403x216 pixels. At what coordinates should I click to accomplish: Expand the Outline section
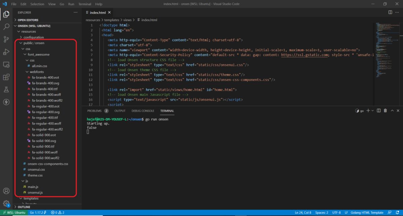pos(47,207)
